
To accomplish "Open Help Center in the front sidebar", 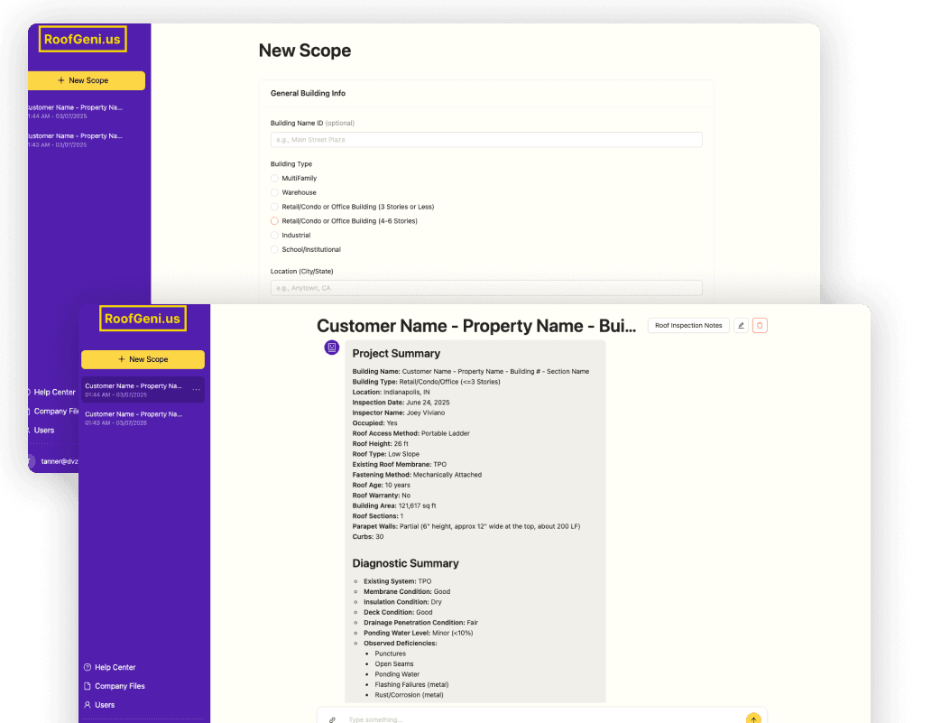I will (x=115, y=667).
